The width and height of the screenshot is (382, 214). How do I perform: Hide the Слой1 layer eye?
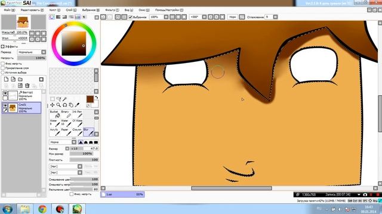click(5, 105)
